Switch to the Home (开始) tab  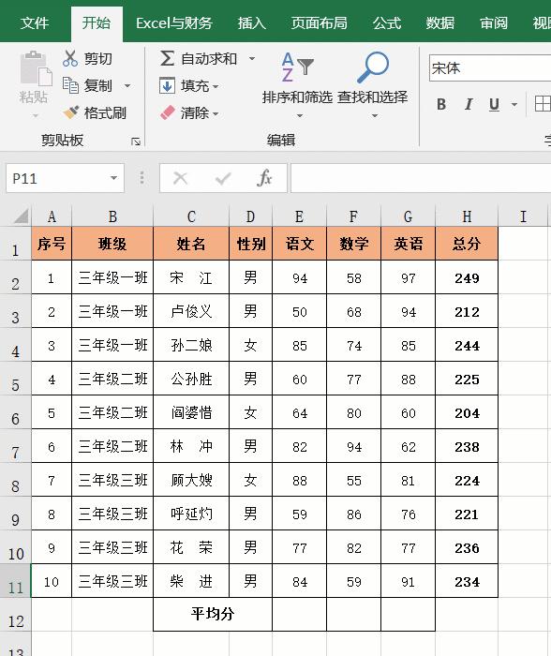pyautogui.click(x=97, y=23)
